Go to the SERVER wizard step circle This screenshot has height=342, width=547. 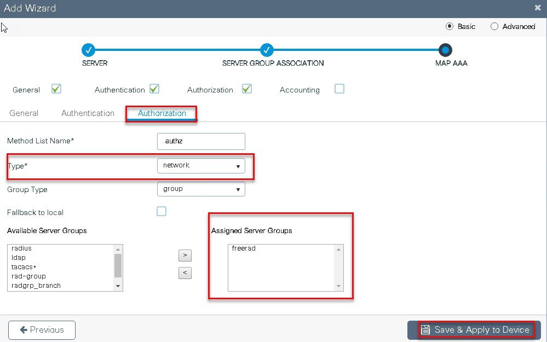(x=88, y=50)
